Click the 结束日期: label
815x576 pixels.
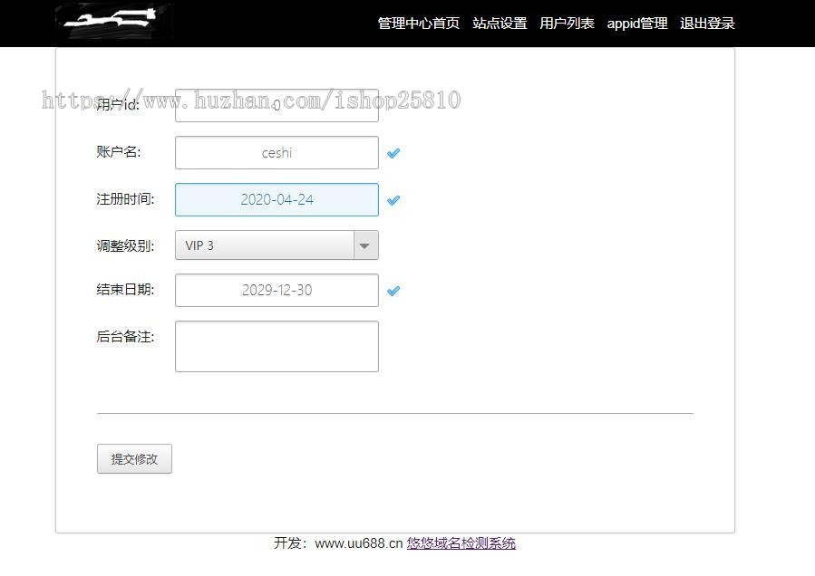point(125,289)
